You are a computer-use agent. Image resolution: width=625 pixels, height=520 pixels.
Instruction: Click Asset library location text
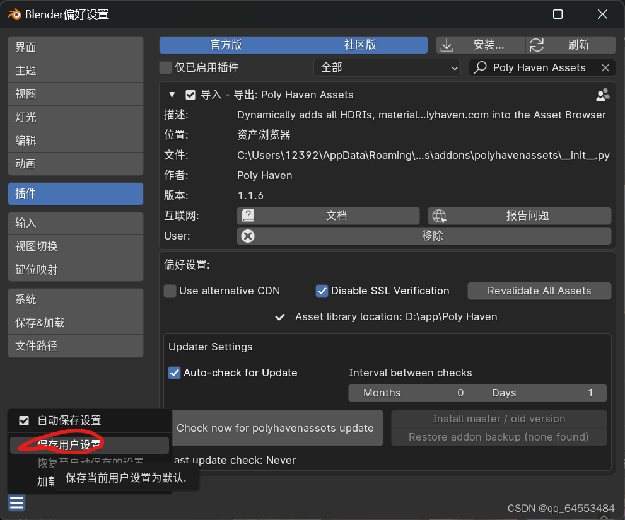coord(396,317)
